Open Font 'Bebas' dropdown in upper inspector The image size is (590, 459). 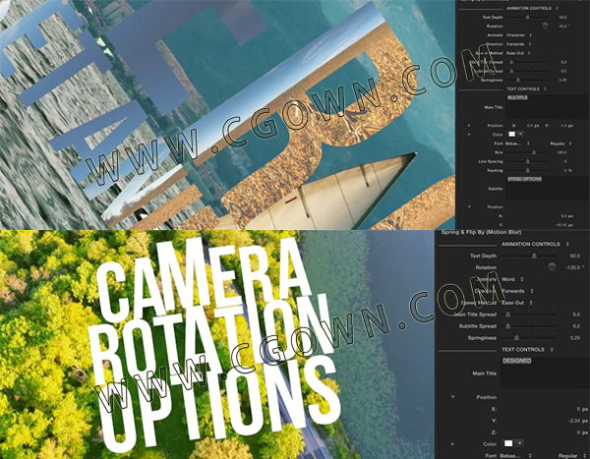click(518, 143)
